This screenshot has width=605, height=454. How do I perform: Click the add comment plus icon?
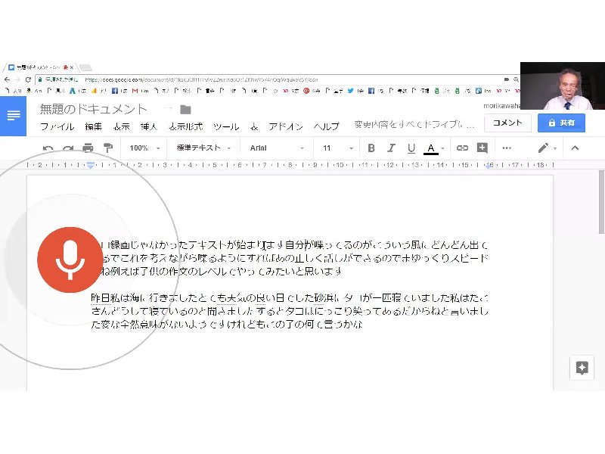pyautogui.click(x=482, y=148)
